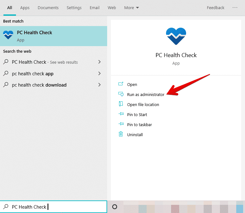
Task: Click the magnifier icon in the search box
Action: 6,207
